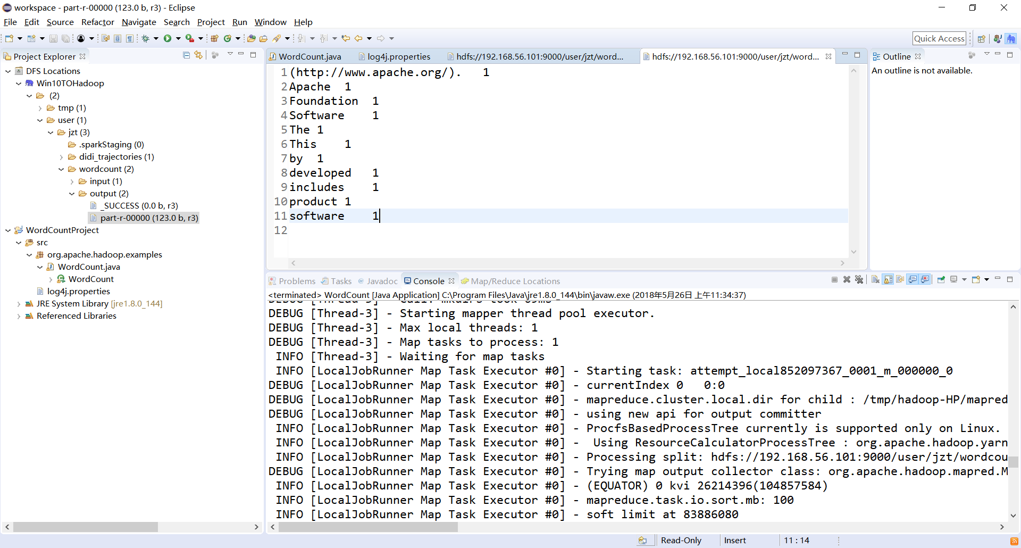Switch to Map/Reduce Locations tab
This screenshot has width=1021, height=548.
pyautogui.click(x=510, y=281)
